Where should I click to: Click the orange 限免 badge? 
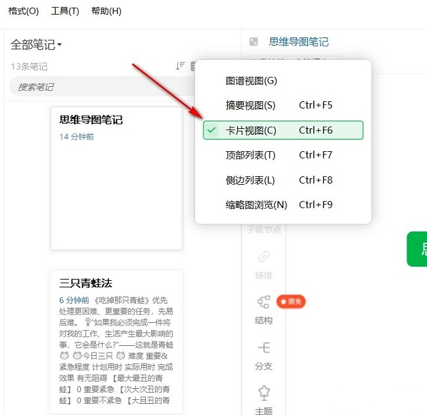[291, 301]
